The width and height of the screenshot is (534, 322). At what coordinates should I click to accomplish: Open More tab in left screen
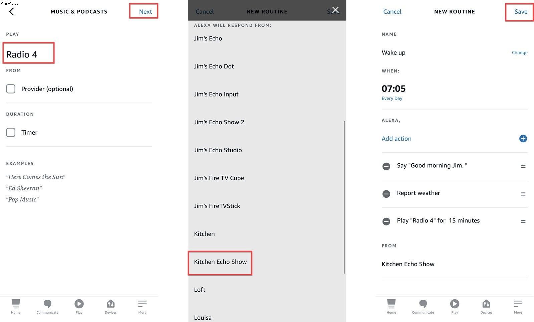[x=143, y=306]
